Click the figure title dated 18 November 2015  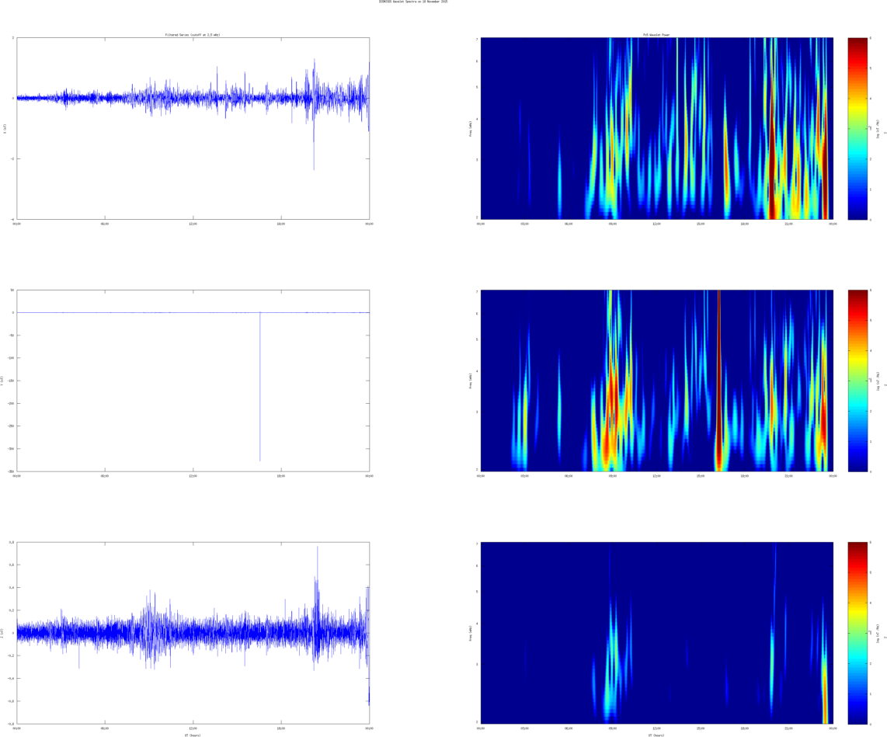(413, 2)
